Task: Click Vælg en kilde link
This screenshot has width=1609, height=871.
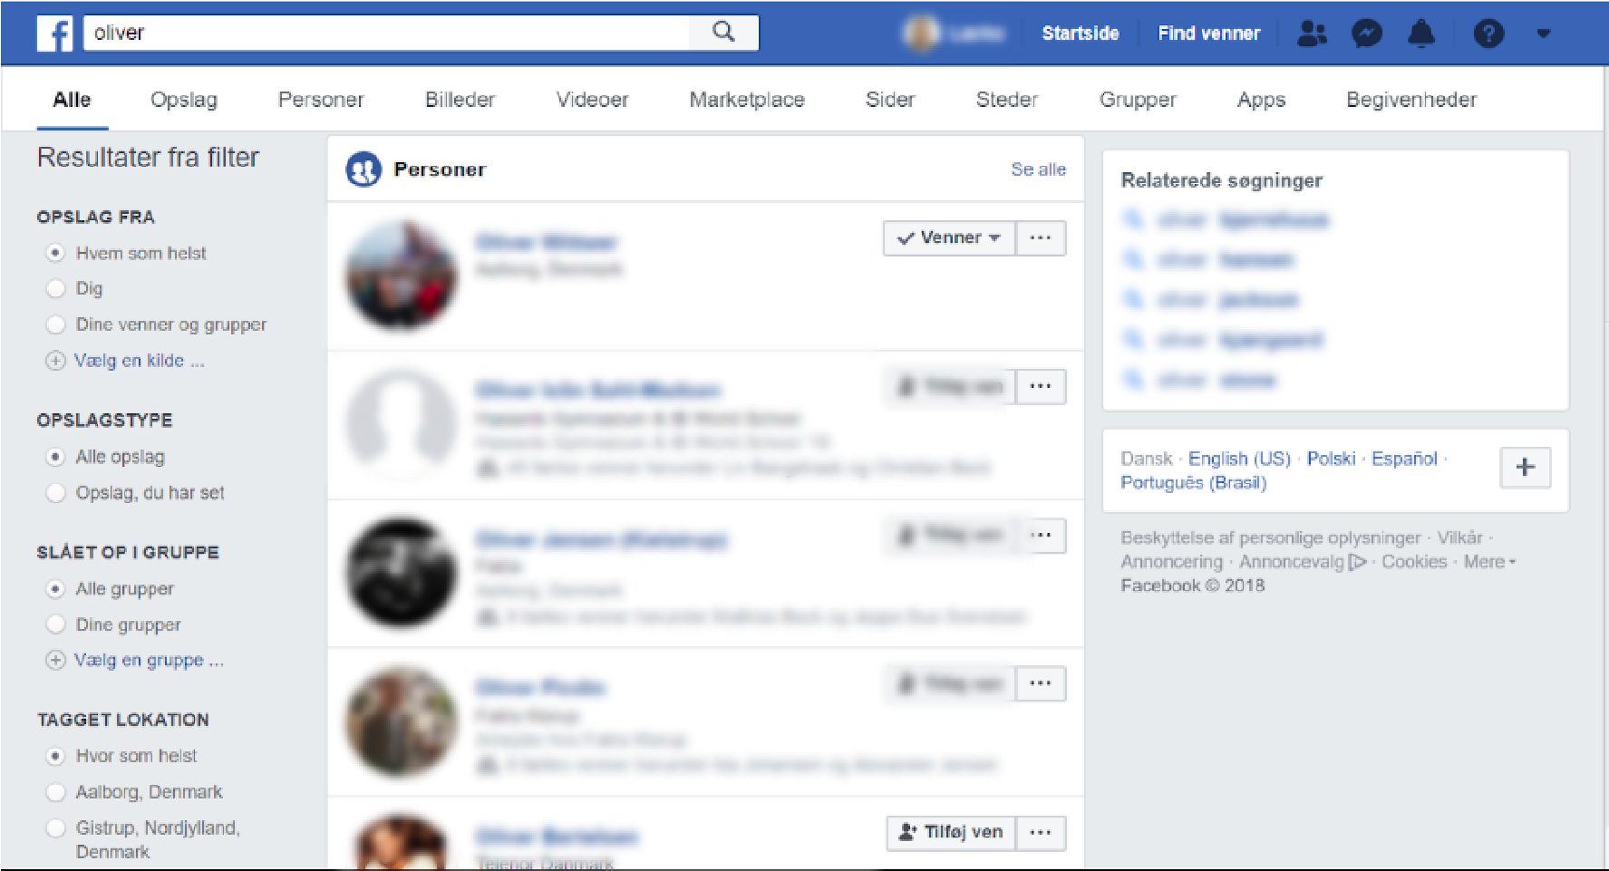Action: click(140, 361)
